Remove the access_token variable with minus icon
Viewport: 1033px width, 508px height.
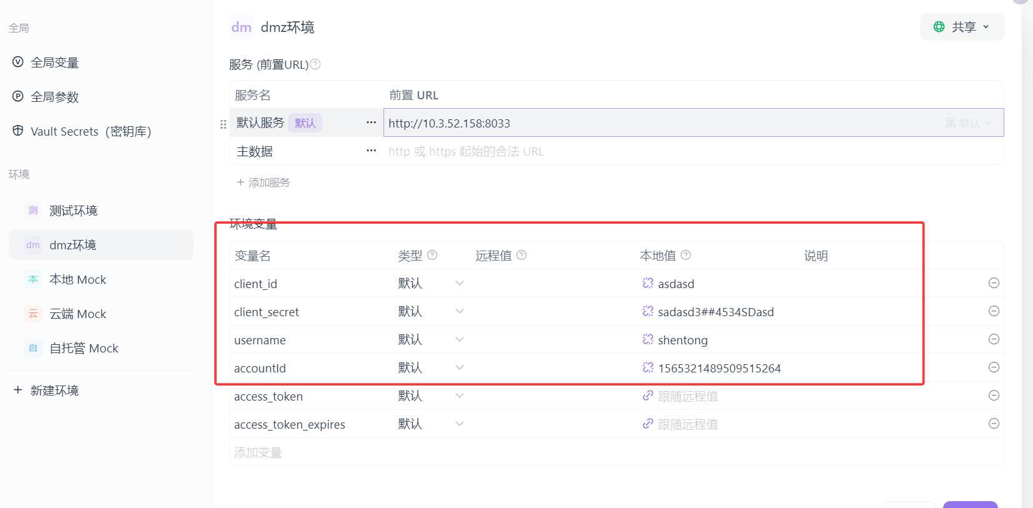point(994,396)
